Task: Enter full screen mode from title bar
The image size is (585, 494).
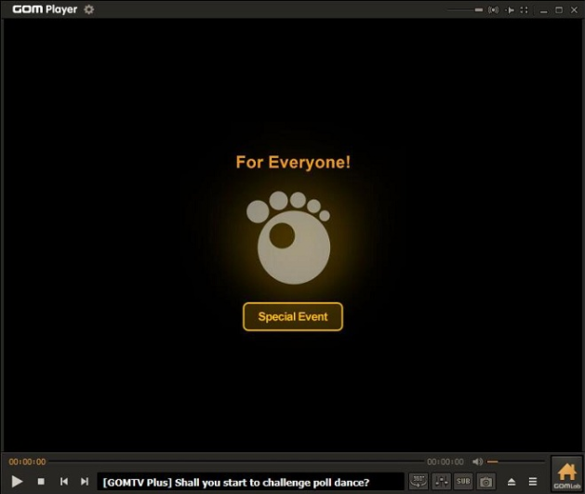Action: (525, 10)
